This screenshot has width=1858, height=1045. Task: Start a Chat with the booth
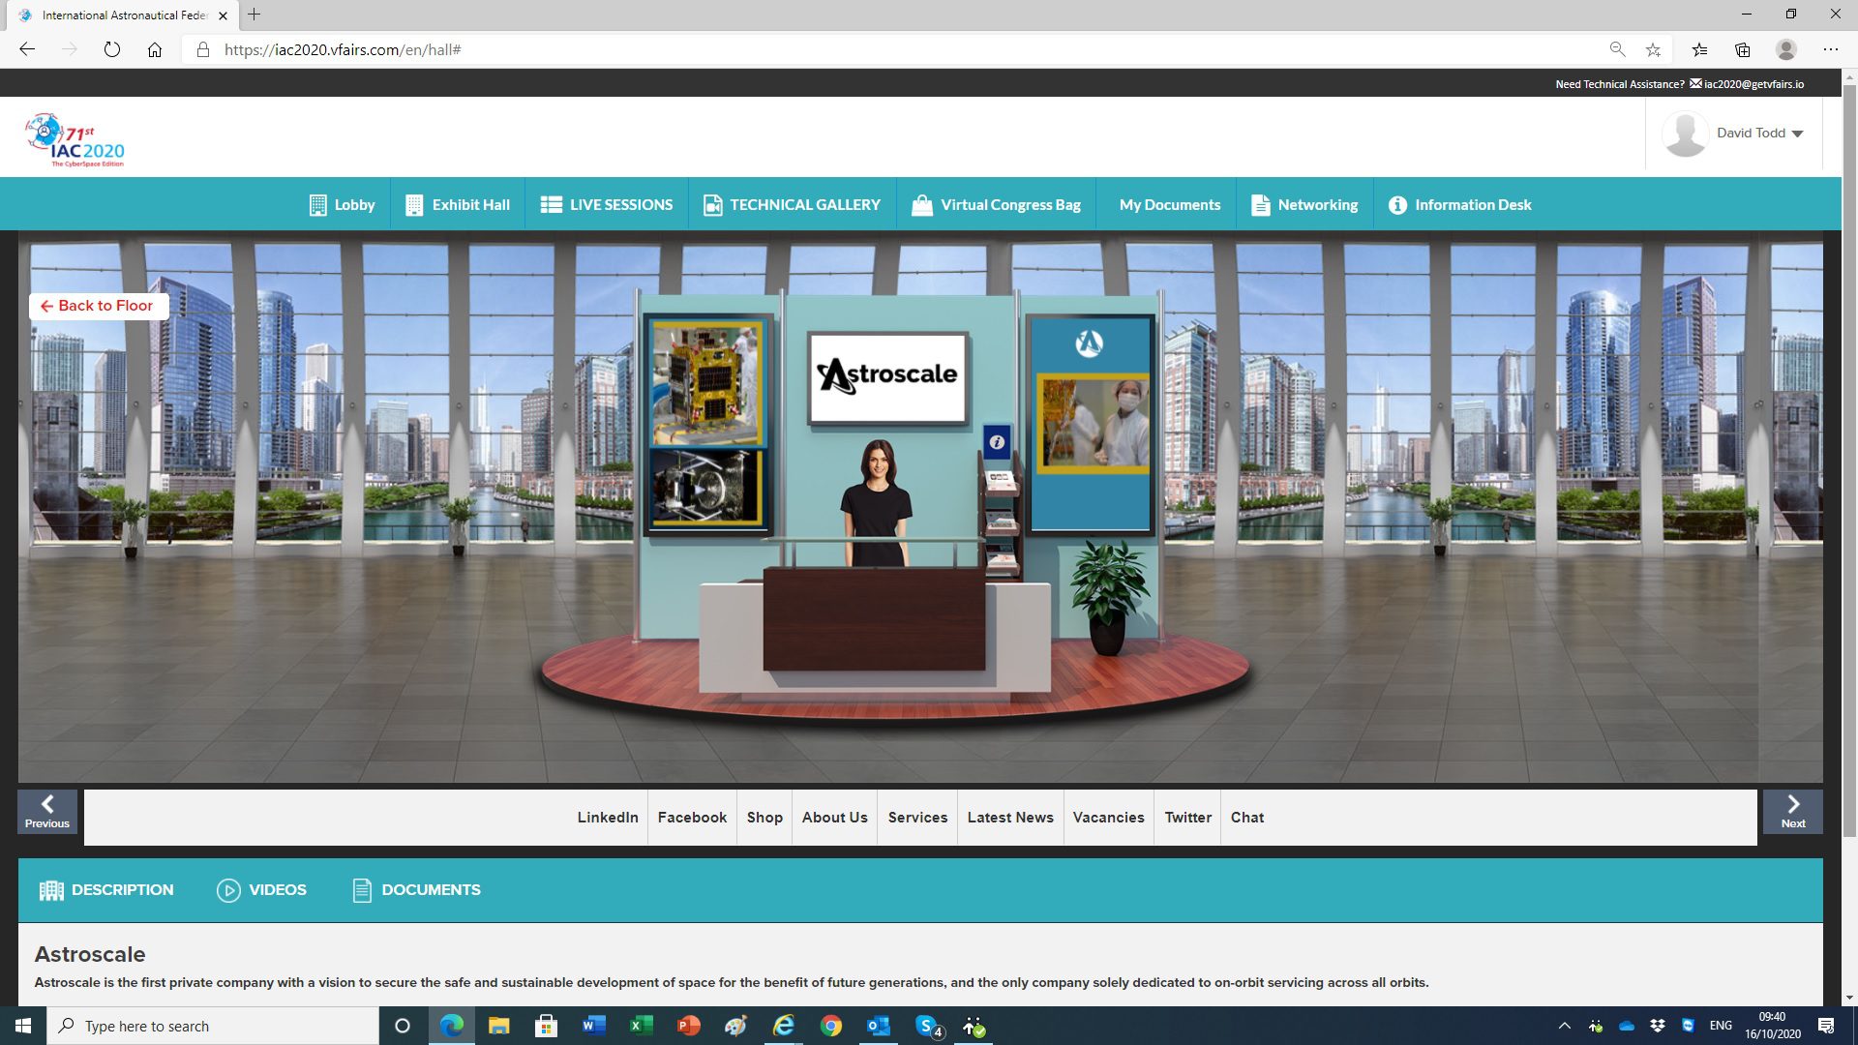click(1247, 818)
